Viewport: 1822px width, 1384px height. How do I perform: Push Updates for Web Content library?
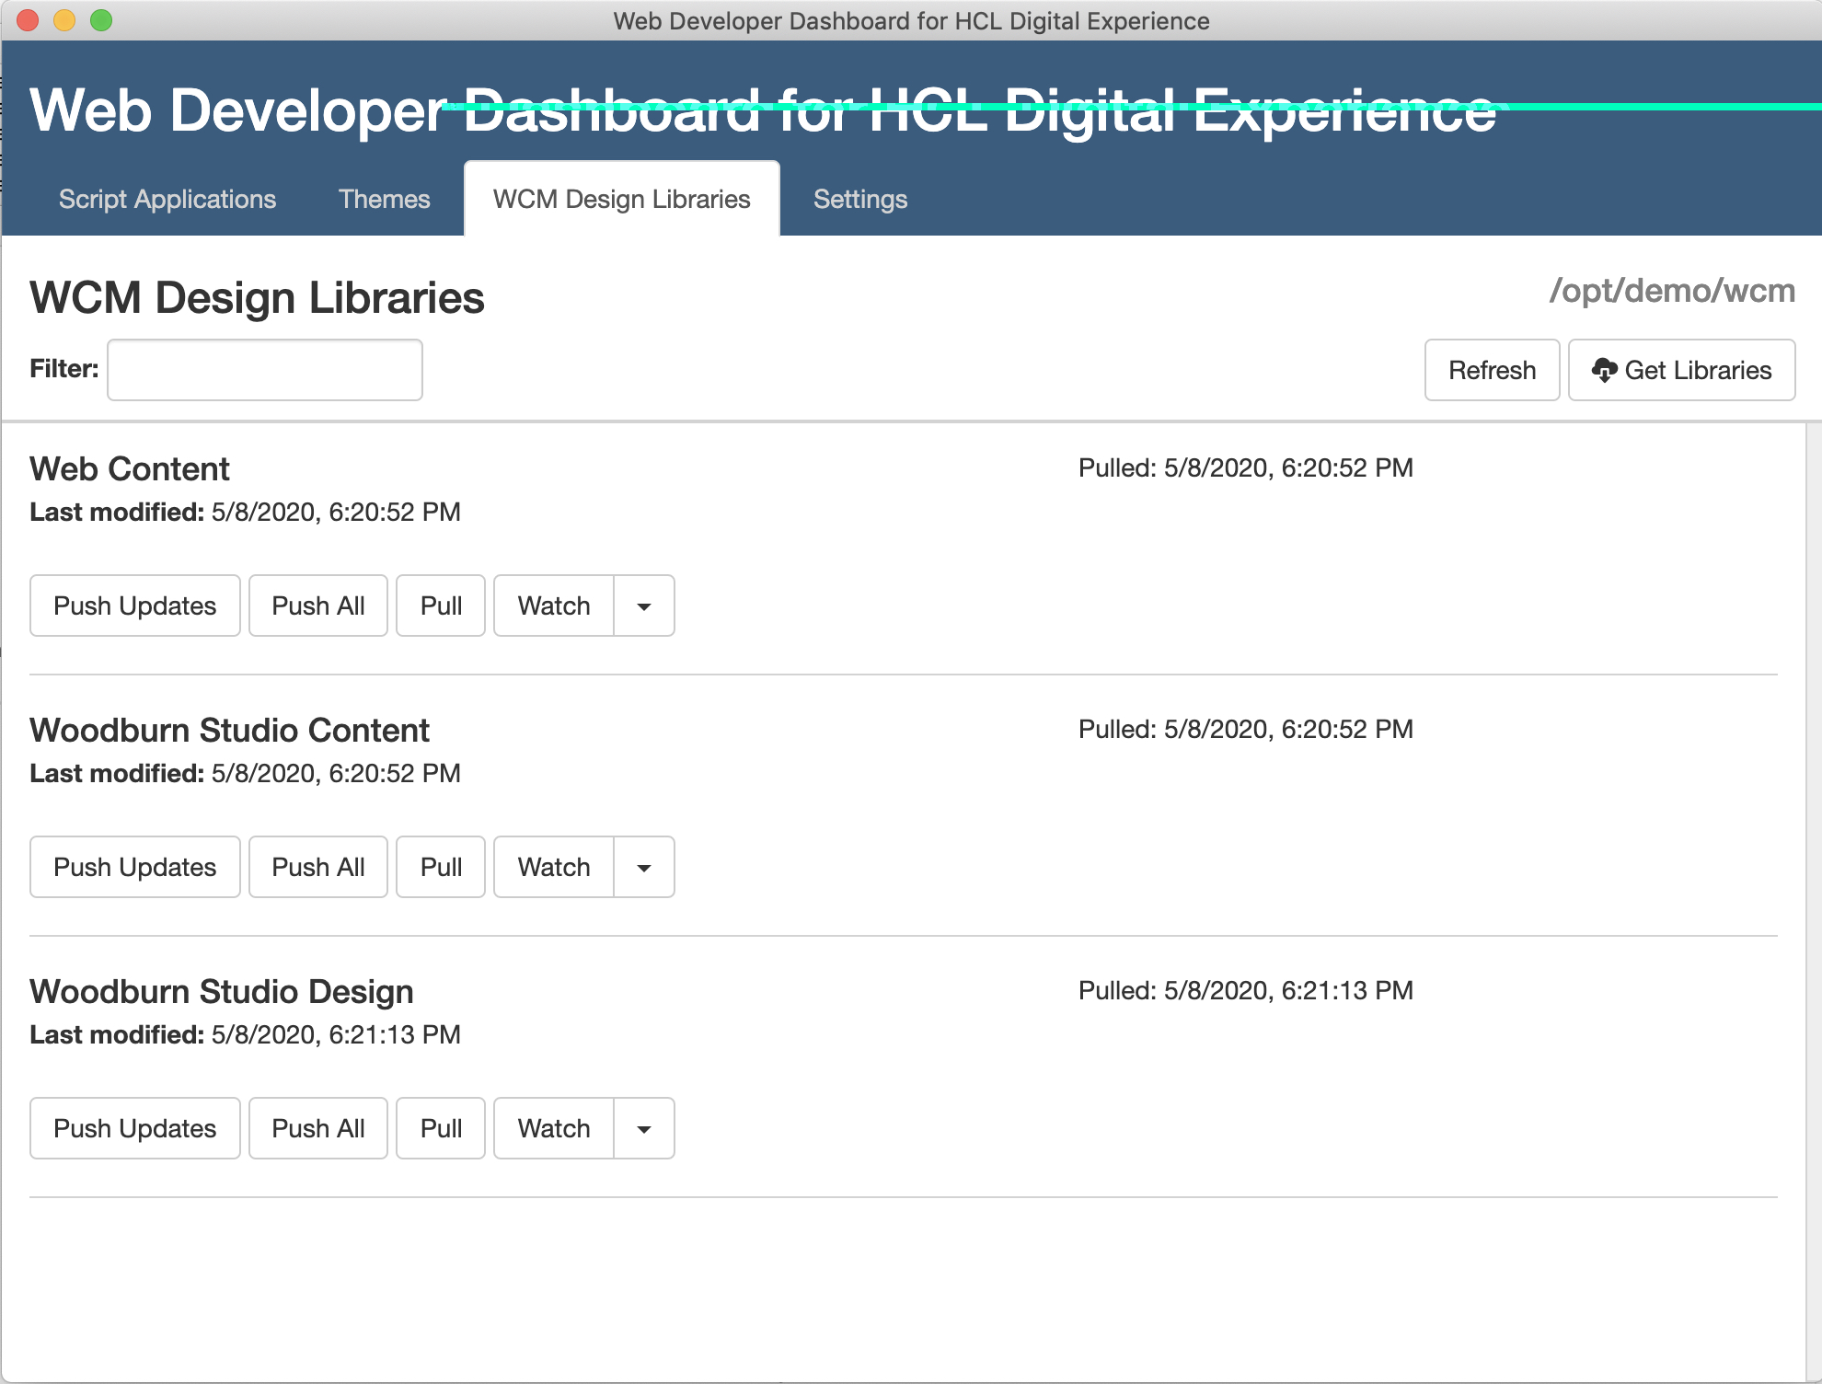(135, 606)
